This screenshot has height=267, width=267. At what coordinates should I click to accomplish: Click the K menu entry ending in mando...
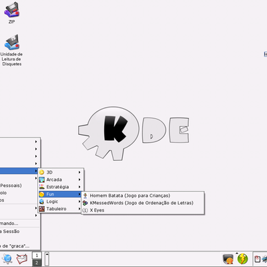pos(19,223)
